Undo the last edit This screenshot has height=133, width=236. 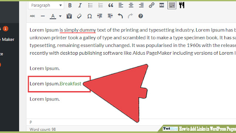pyautogui.click(x=120, y=16)
